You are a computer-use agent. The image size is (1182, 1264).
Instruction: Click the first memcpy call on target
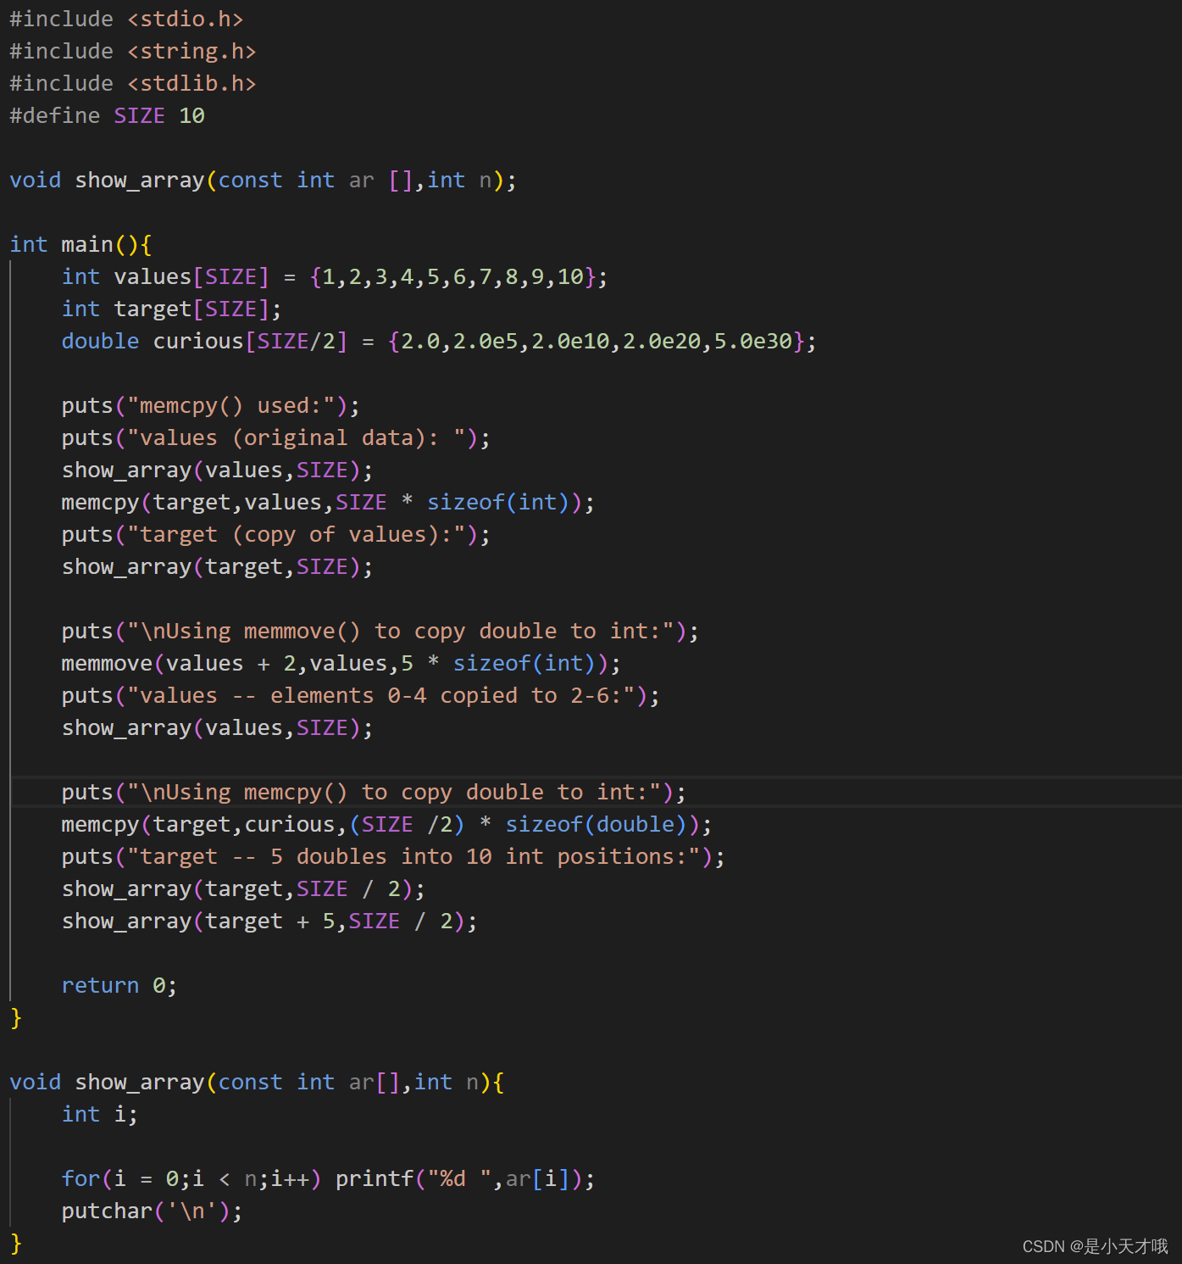pos(326,502)
